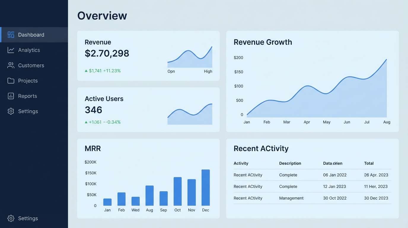Sort by the Total column header
Viewport: 408px width, 228px height.
click(x=369, y=163)
